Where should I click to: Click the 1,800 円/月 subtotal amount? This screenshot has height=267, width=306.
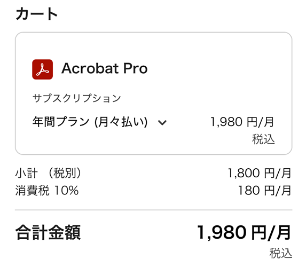(x=260, y=173)
